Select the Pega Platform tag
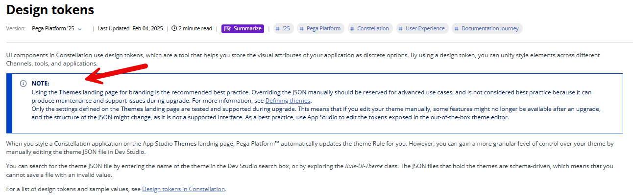 click(320, 29)
